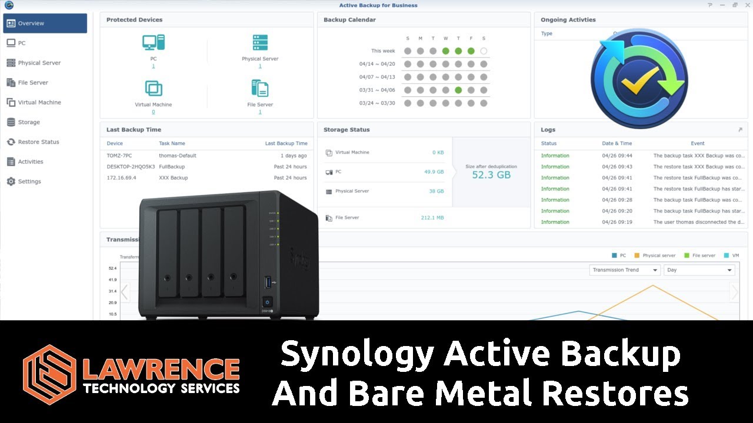Click Virtual Machine icon in Storage Status
The image size is (753, 423).
pyautogui.click(x=329, y=153)
